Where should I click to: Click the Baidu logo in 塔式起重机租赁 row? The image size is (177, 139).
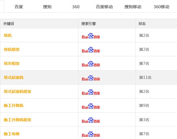point(91,92)
